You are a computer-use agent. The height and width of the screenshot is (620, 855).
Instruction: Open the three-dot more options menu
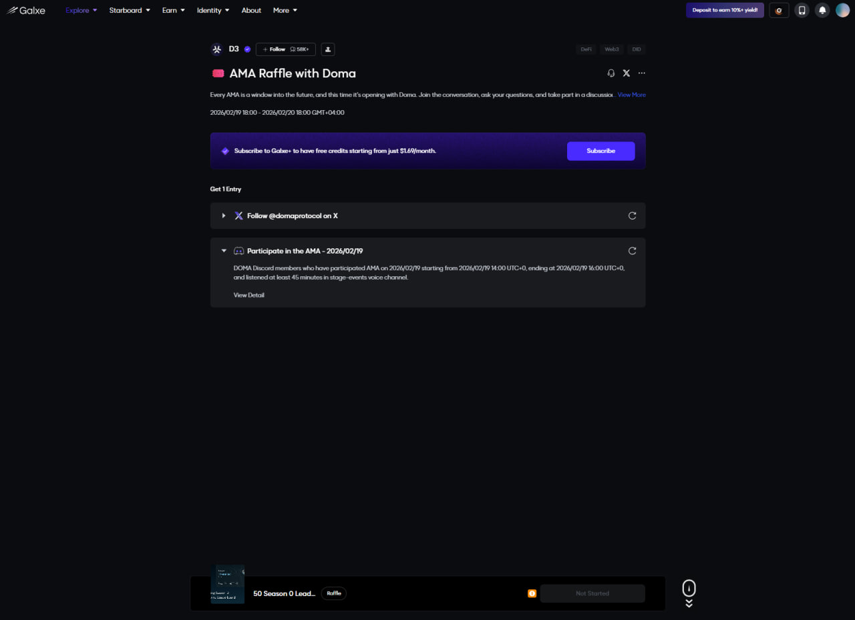pos(642,73)
